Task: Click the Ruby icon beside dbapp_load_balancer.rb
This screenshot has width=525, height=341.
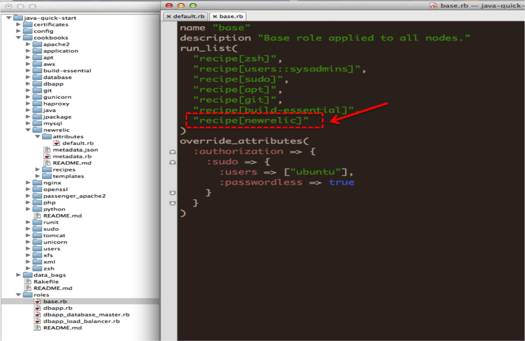Action: click(x=37, y=321)
